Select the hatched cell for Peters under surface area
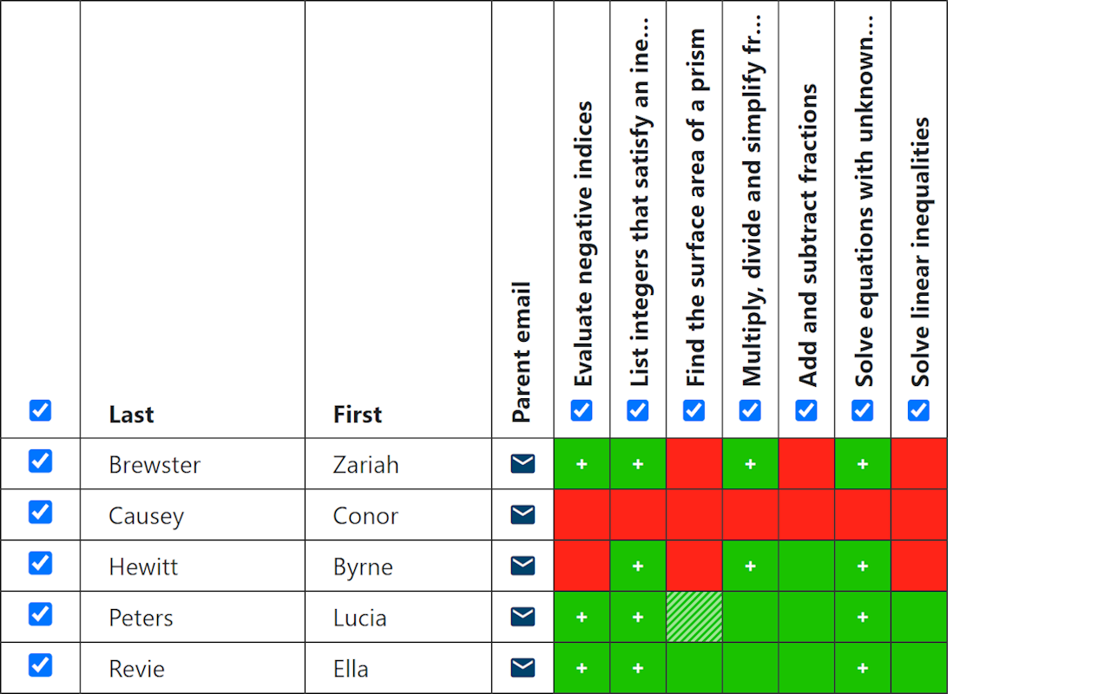This screenshot has width=1111, height=694. [694, 617]
